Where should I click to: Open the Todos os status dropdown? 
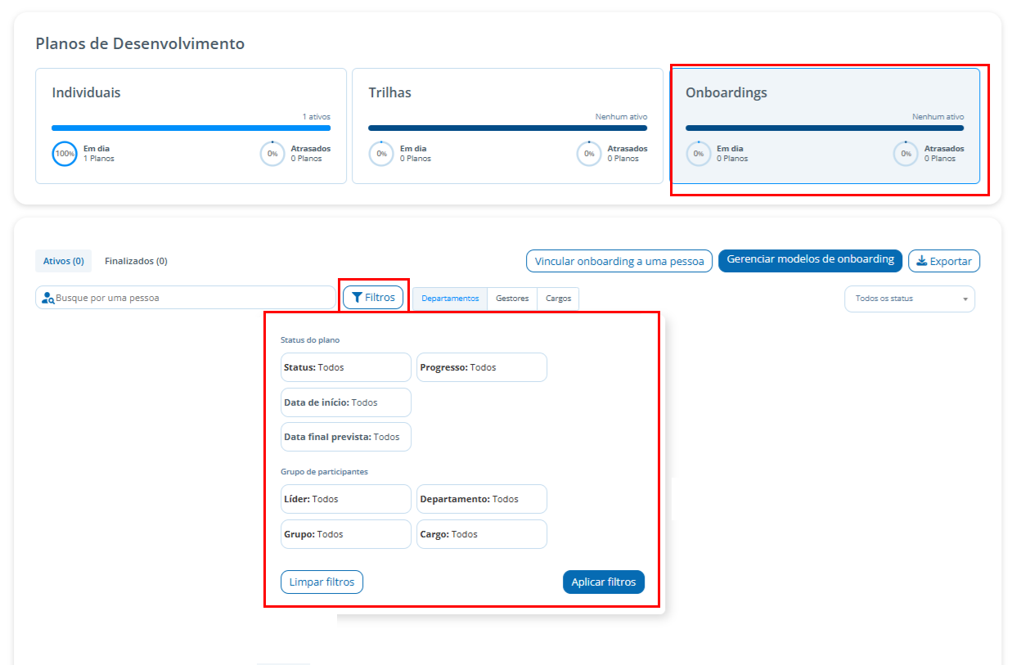pos(910,299)
